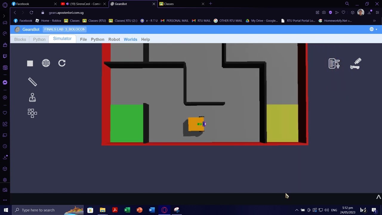Screen dimensions: 382x215
Task: Open the tab search magnifier icon
Action: (347, 4)
